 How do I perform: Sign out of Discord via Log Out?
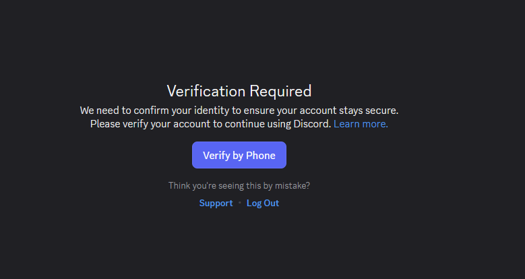[x=263, y=203]
